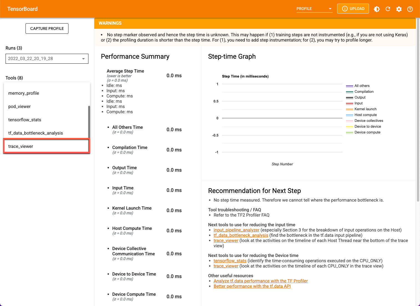420x306 pixels.
Task: Click the UPLOAD button
Action: pyautogui.click(x=353, y=9)
